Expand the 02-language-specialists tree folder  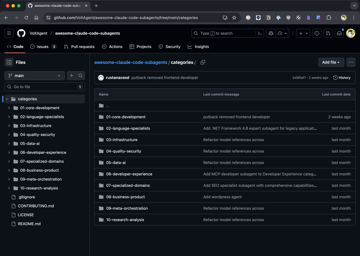point(9,117)
